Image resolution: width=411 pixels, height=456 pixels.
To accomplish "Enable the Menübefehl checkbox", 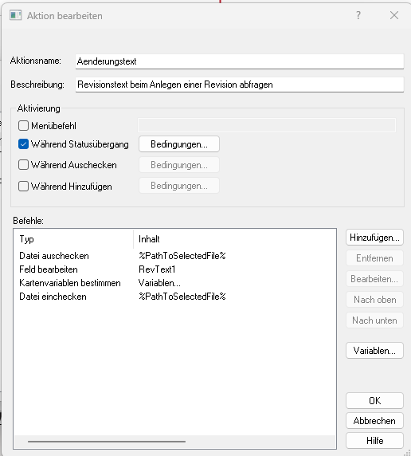I will point(23,126).
